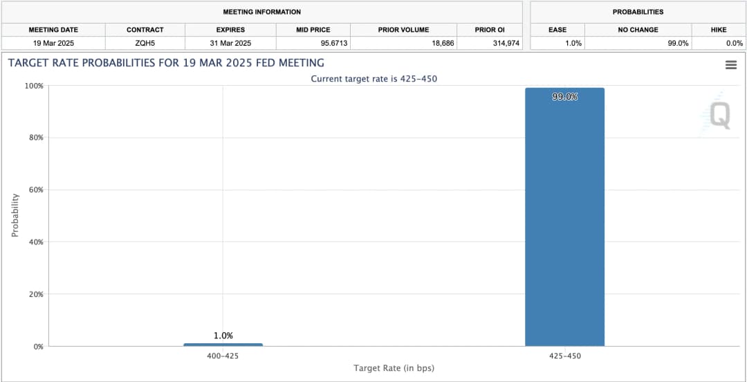Click the ZQH5 contract cell
Screen dimensions: 747x382
145,43
